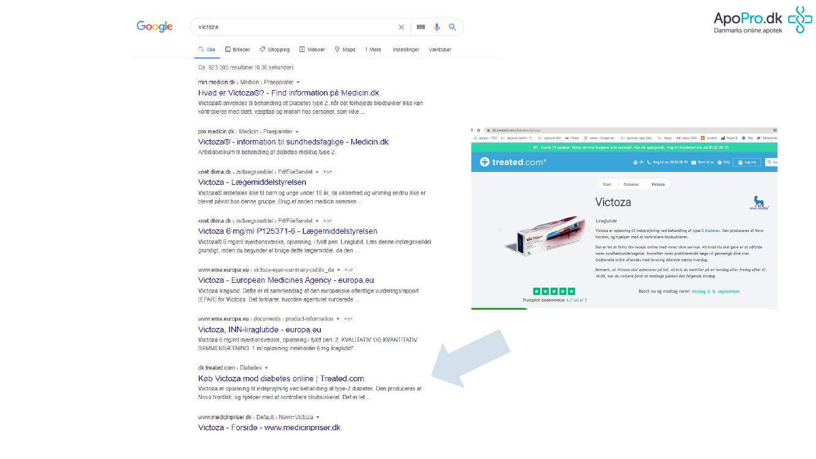Show next product image with right arrow
This screenshot has width=816, height=459.
click(589, 229)
